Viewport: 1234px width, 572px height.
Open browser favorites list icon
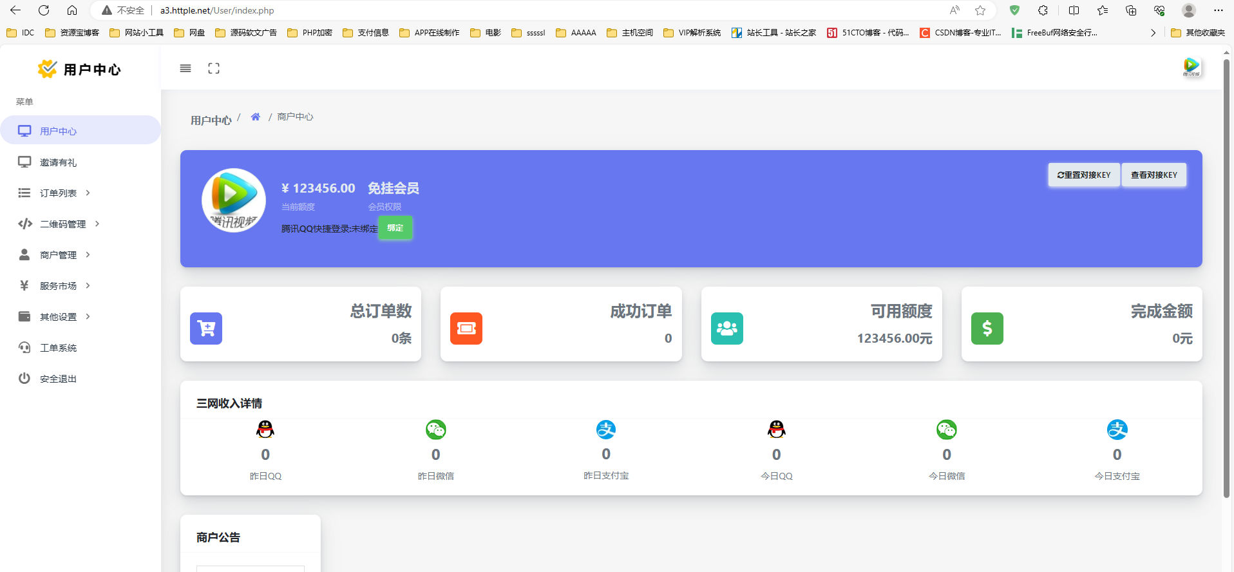tap(1103, 10)
